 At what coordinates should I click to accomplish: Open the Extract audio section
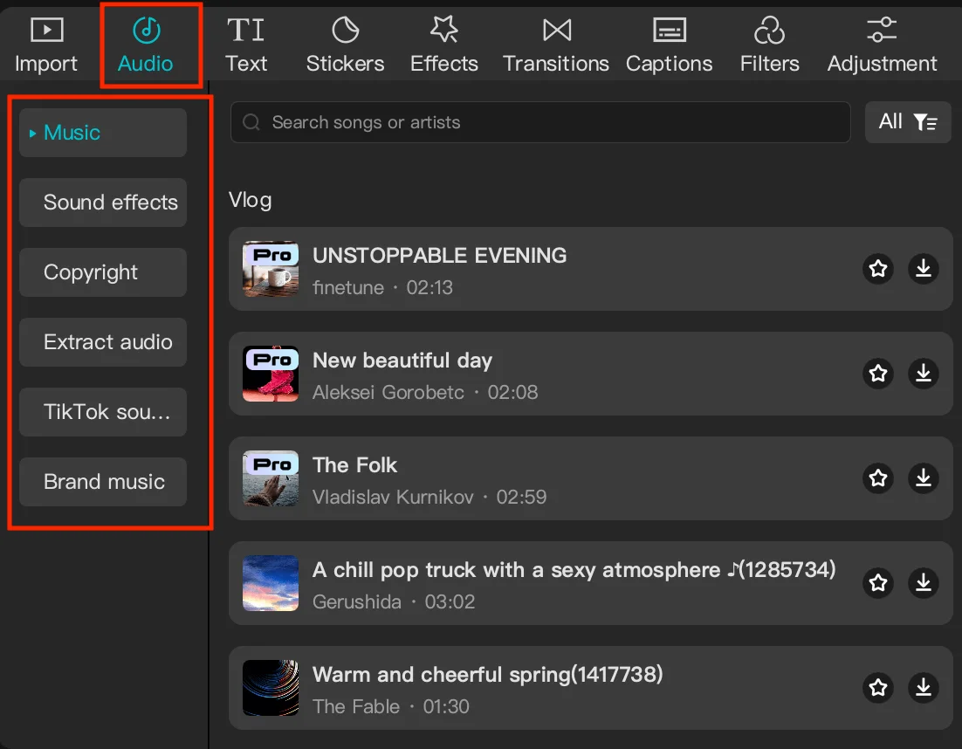coord(103,342)
